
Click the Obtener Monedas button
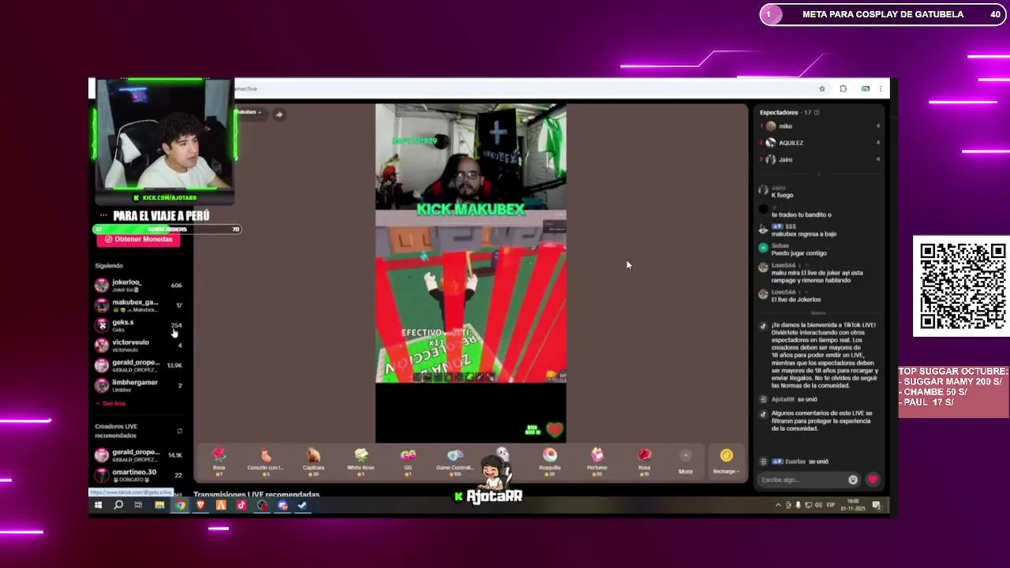pos(139,239)
